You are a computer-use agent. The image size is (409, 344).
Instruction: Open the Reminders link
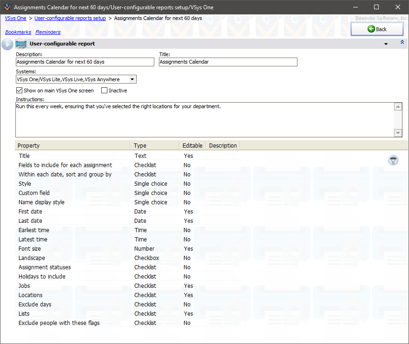48,32
